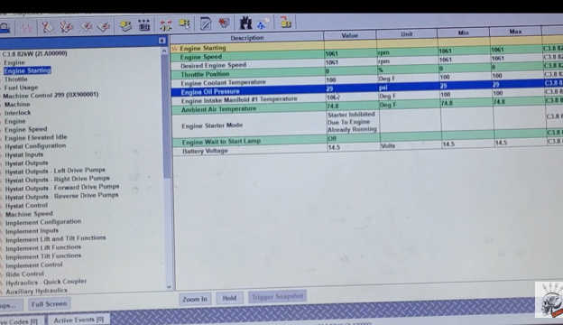563x325 pixels.
Task: Click the Zoom In button
Action: (195, 299)
